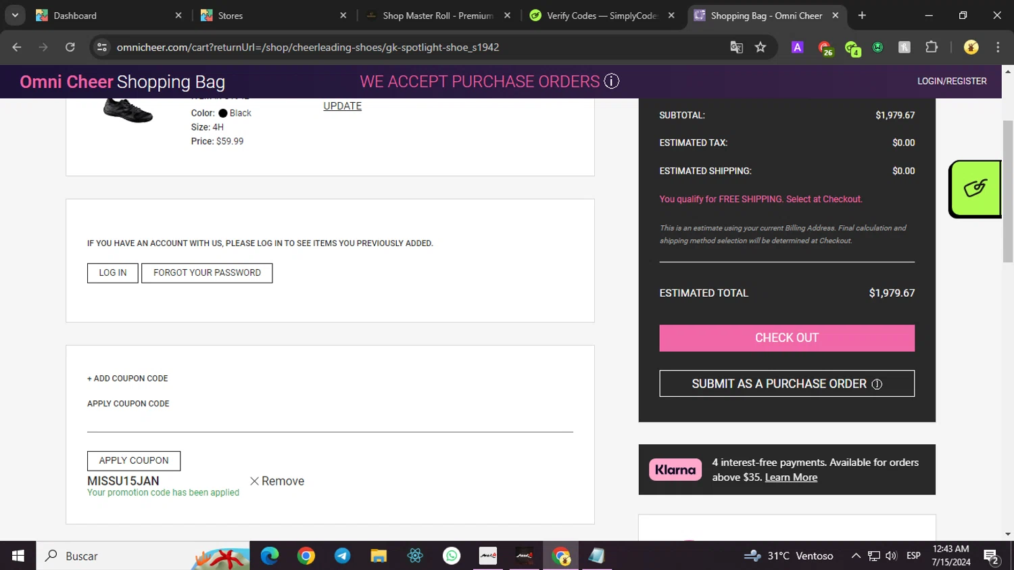Open WhatsApp from the taskbar

click(x=452, y=556)
